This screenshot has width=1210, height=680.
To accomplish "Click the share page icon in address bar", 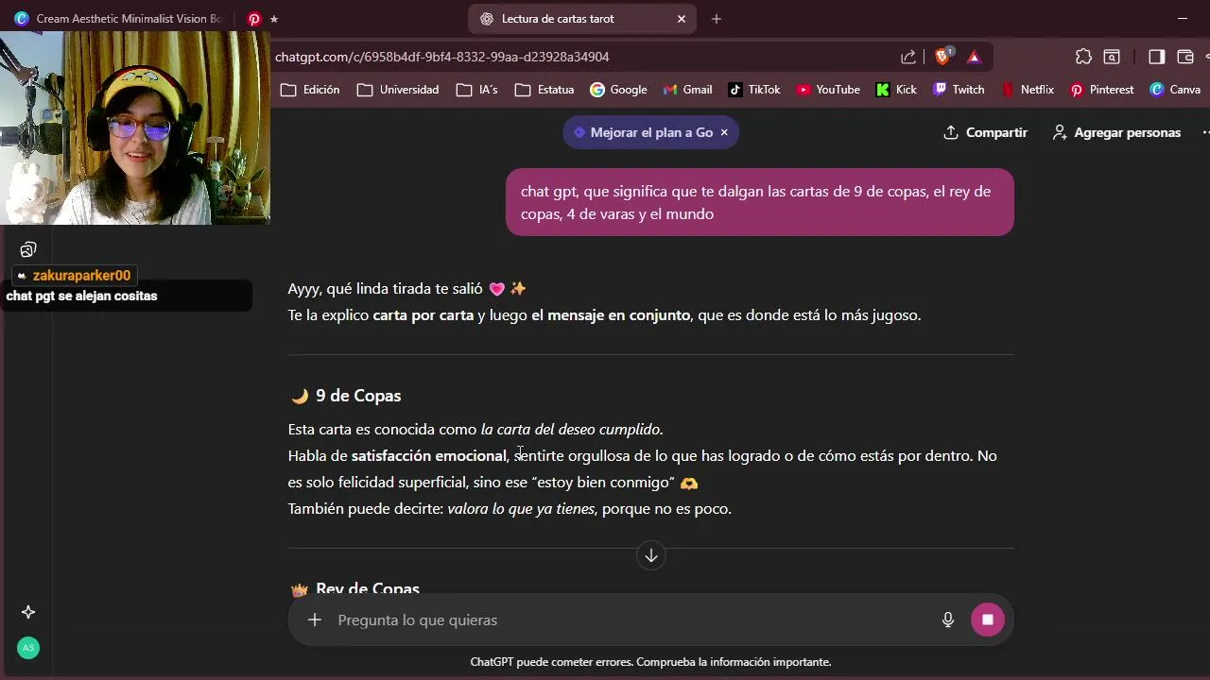I will pos(908,57).
